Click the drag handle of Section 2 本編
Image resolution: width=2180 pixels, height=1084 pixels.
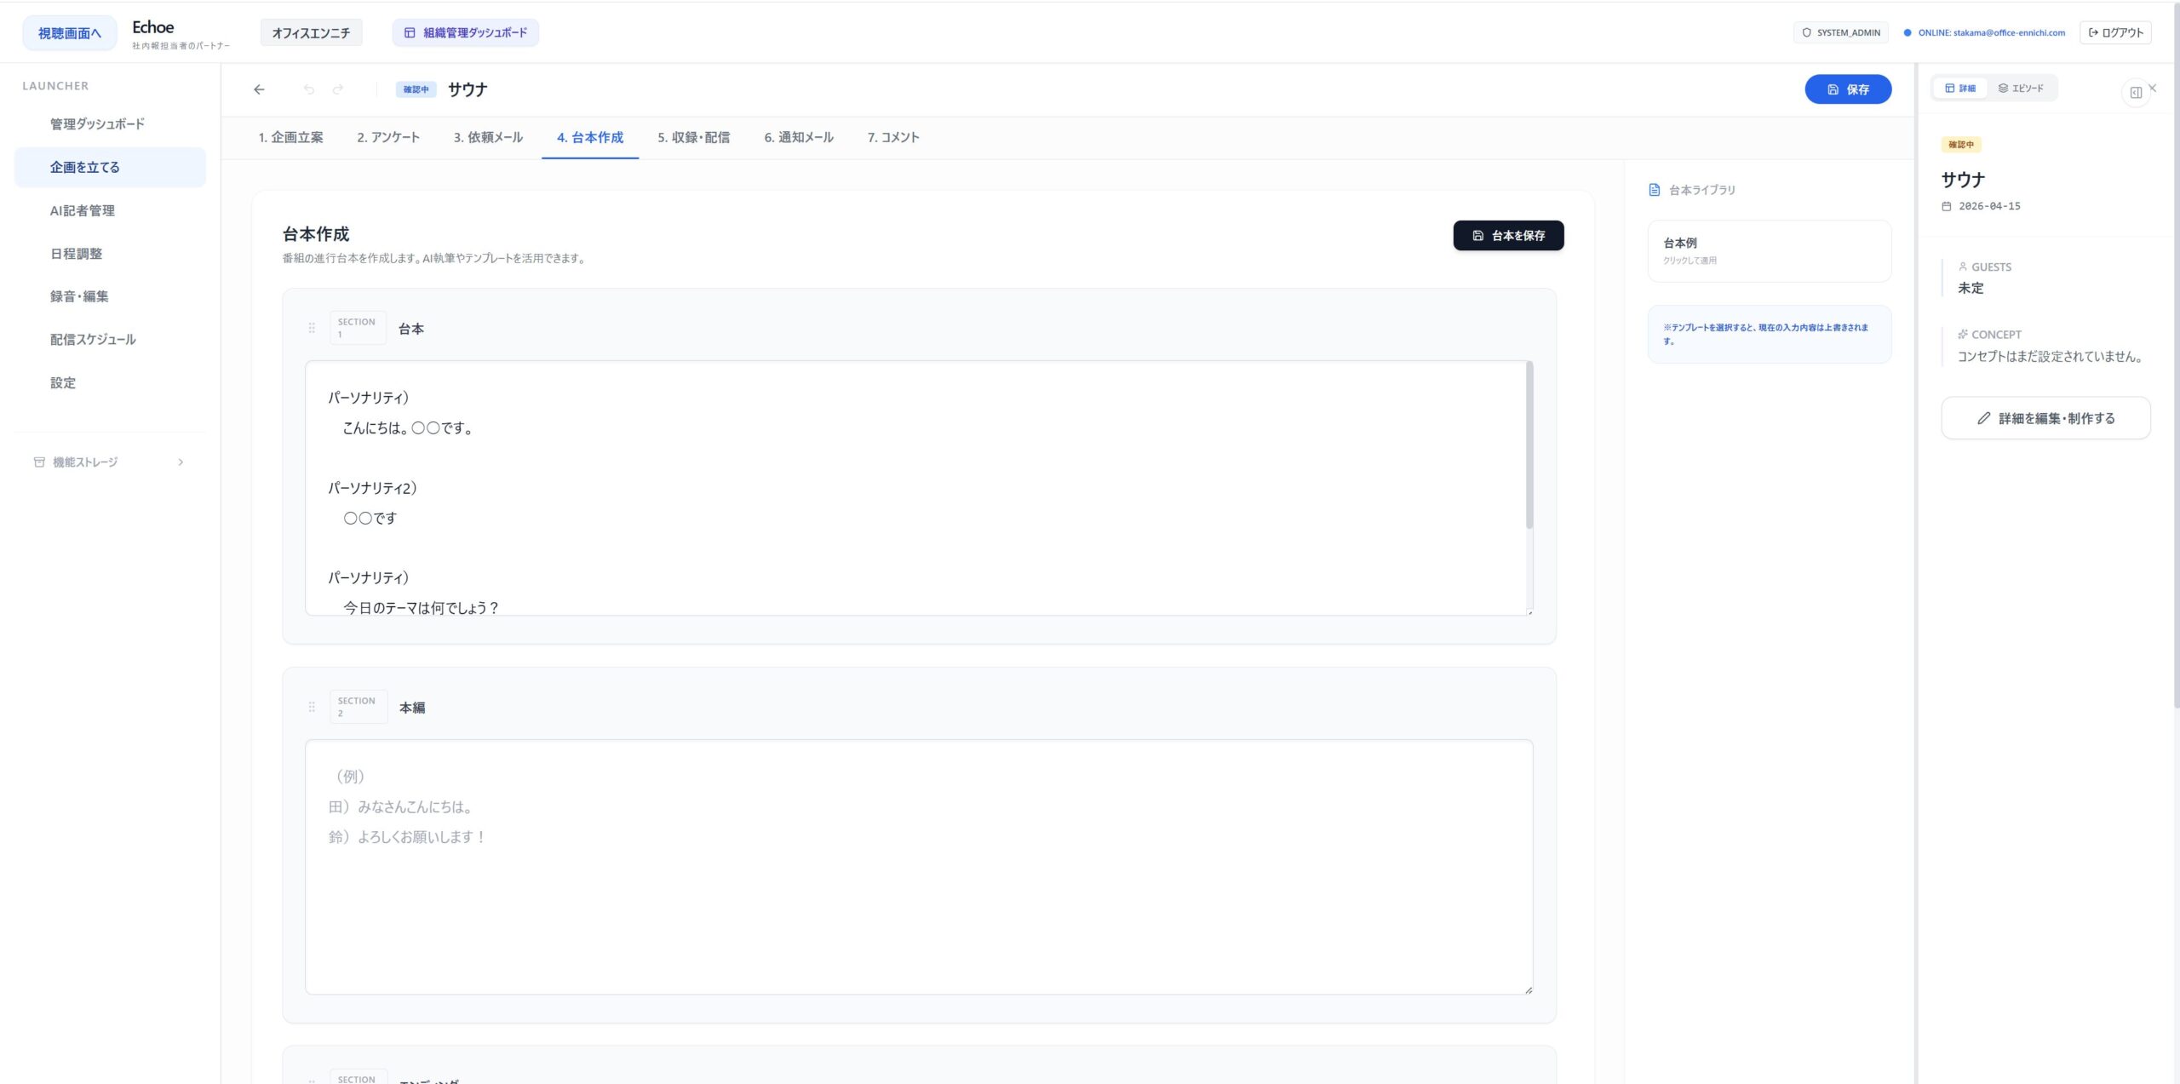(x=312, y=707)
